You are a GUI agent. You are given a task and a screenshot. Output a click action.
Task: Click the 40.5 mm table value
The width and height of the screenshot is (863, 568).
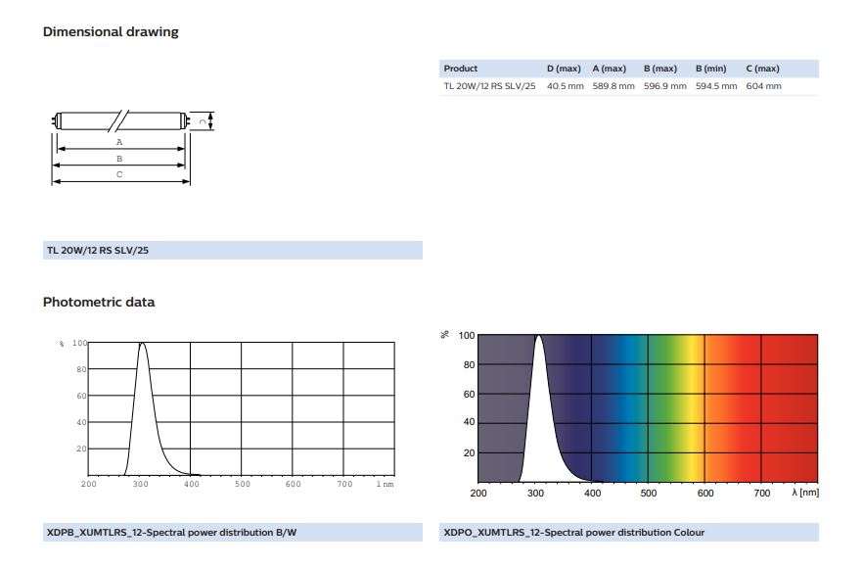pos(565,86)
